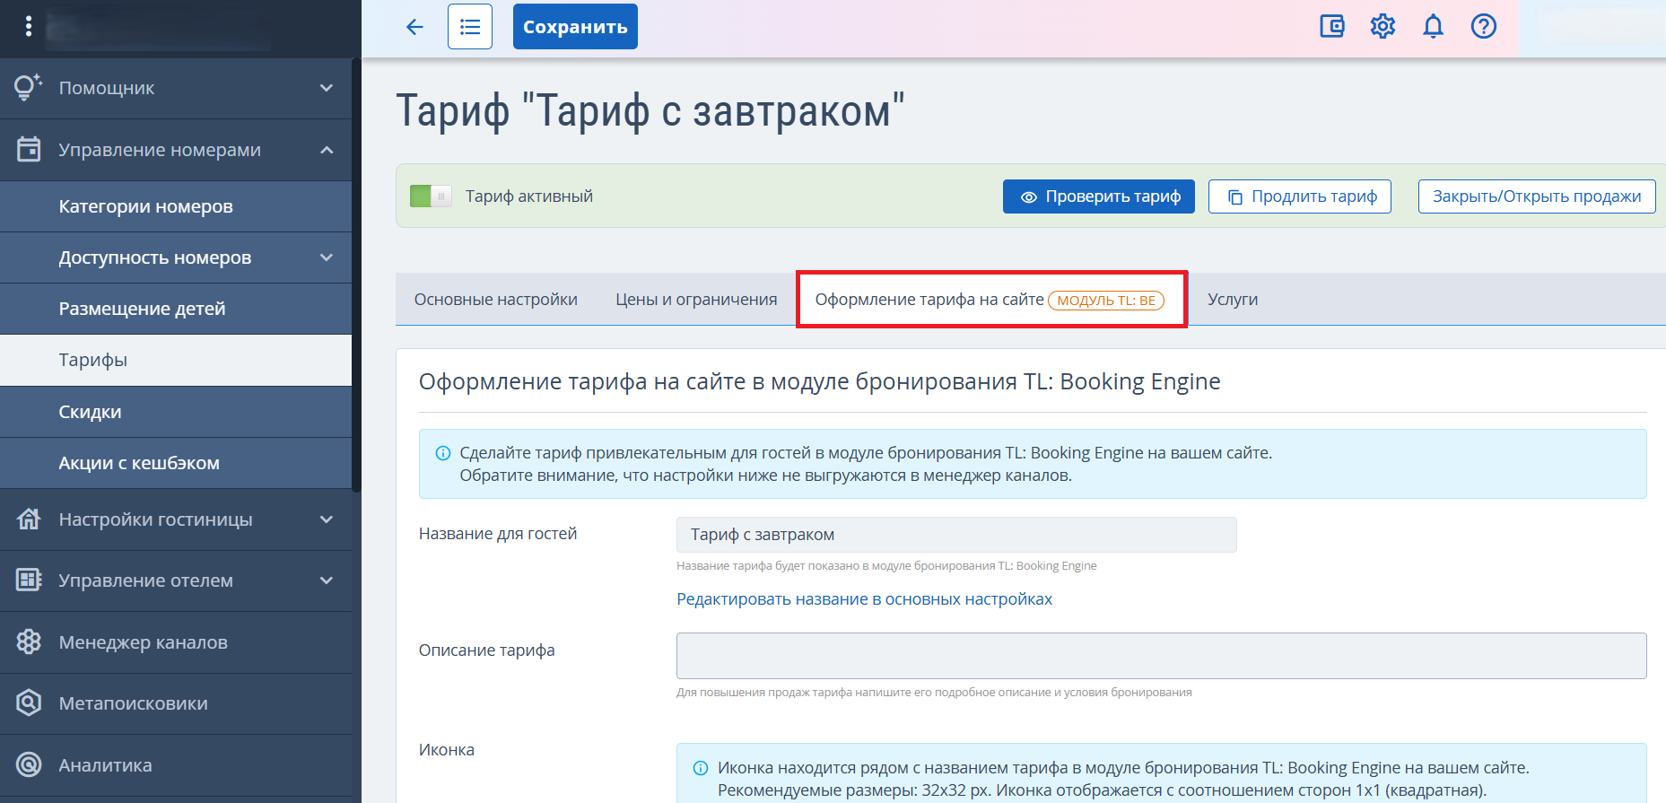Viewport: 1666px width, 803px height.
Task: Click Проверить тариф button
Action: [1098, 196]
